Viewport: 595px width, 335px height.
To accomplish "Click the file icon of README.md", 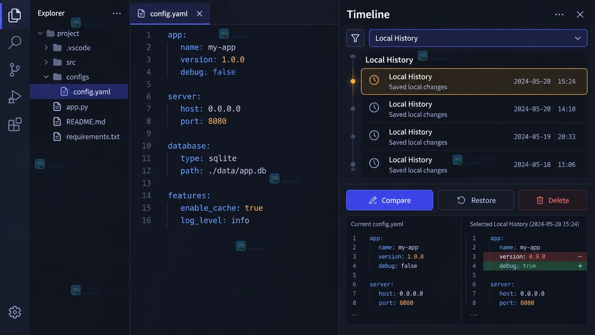I will coord(57,122).
